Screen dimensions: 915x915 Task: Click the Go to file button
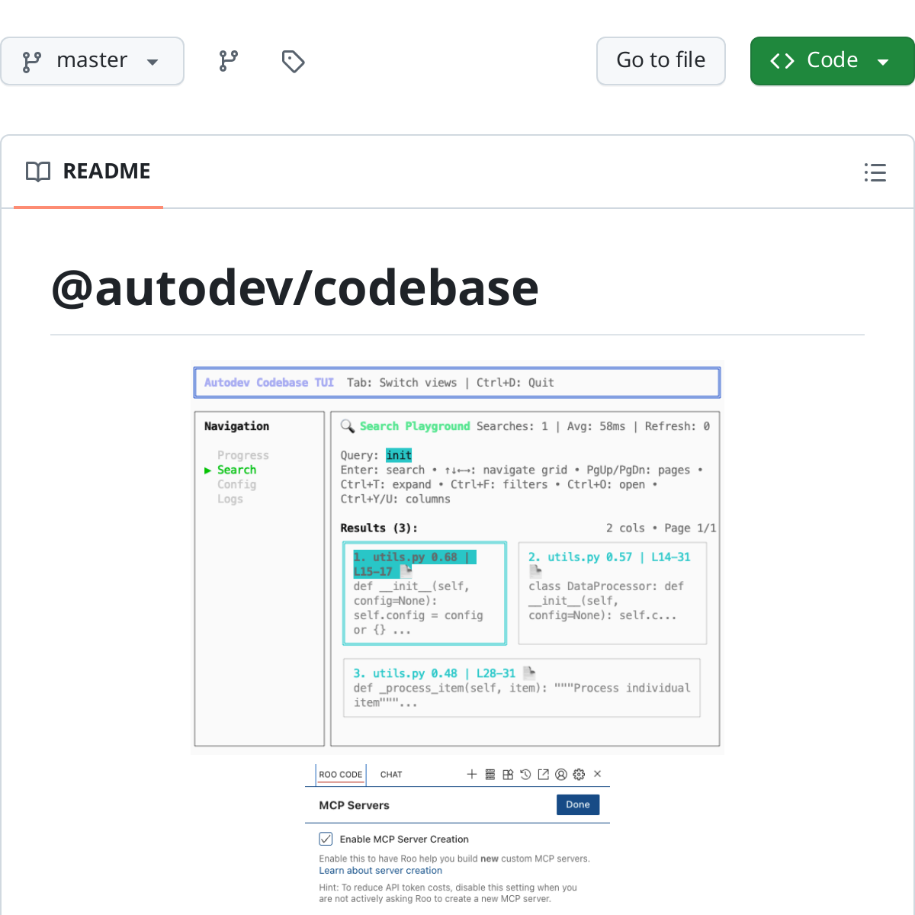(x=660, y=60)
